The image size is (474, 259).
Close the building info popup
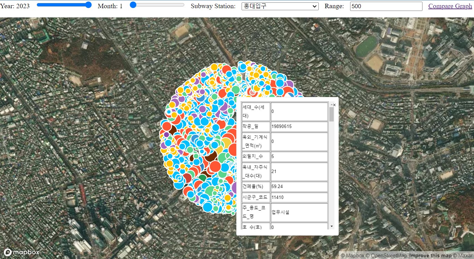334,105
